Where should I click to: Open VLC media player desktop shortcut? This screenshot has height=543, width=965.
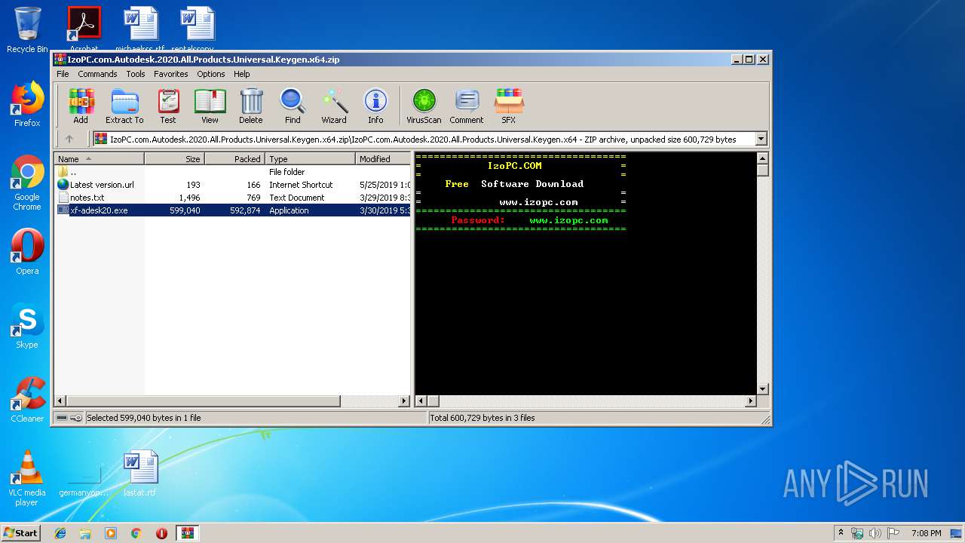point(27,479)
